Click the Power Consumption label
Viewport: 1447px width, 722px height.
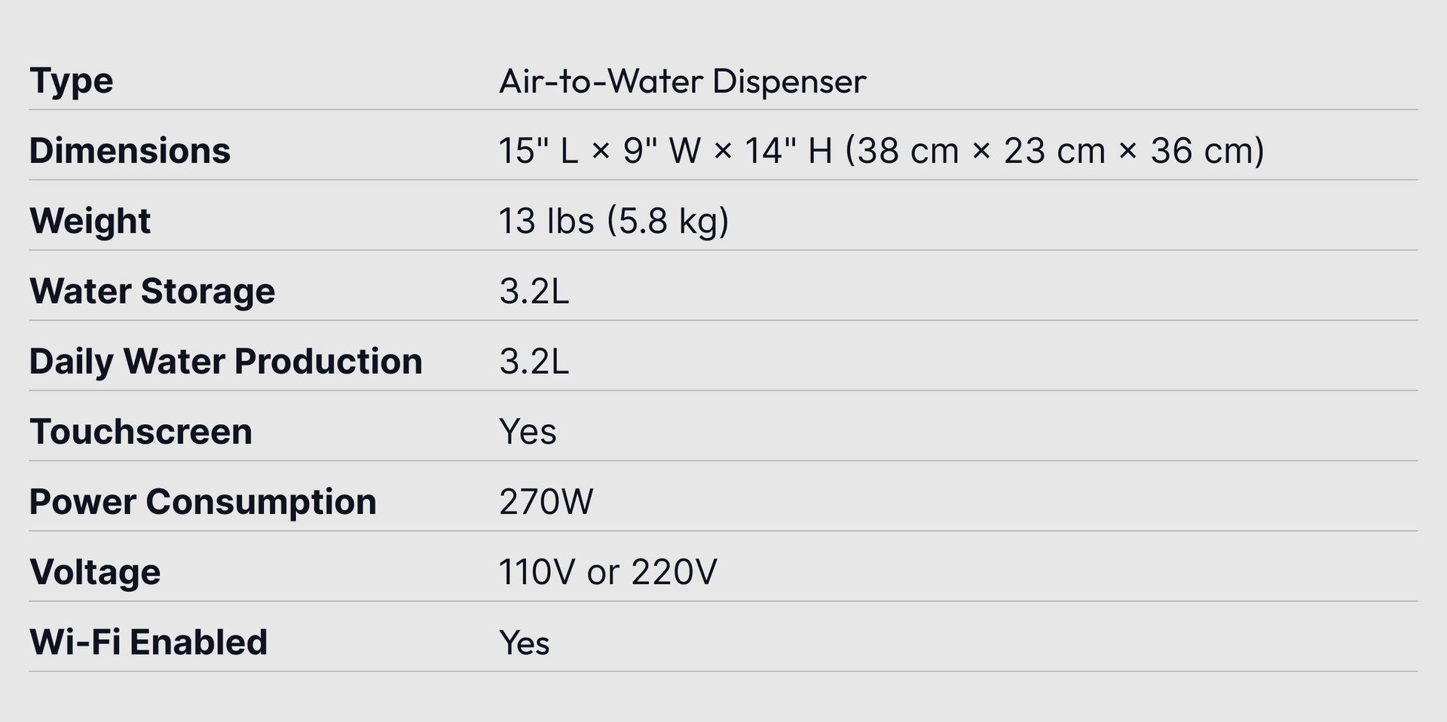pyautogui.click(x=203, y=503)
